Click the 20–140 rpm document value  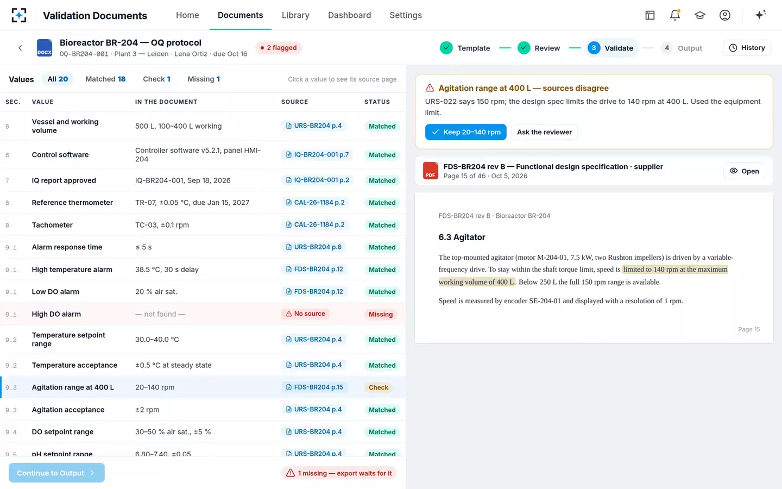coord(155,387)
